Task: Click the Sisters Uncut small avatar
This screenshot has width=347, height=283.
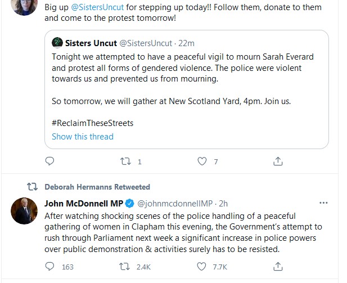Action: point(57,43)
